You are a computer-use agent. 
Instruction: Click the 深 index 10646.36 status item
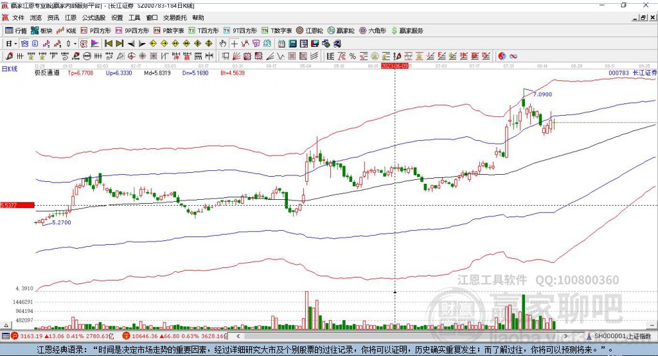click(175, 336)
